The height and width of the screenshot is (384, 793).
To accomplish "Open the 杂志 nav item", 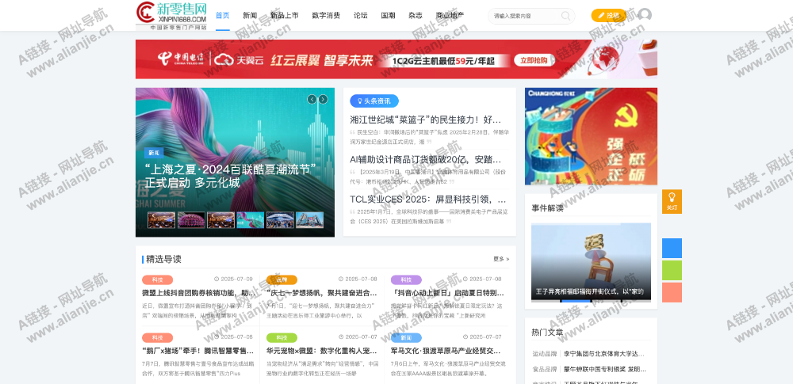I will 416,16.
